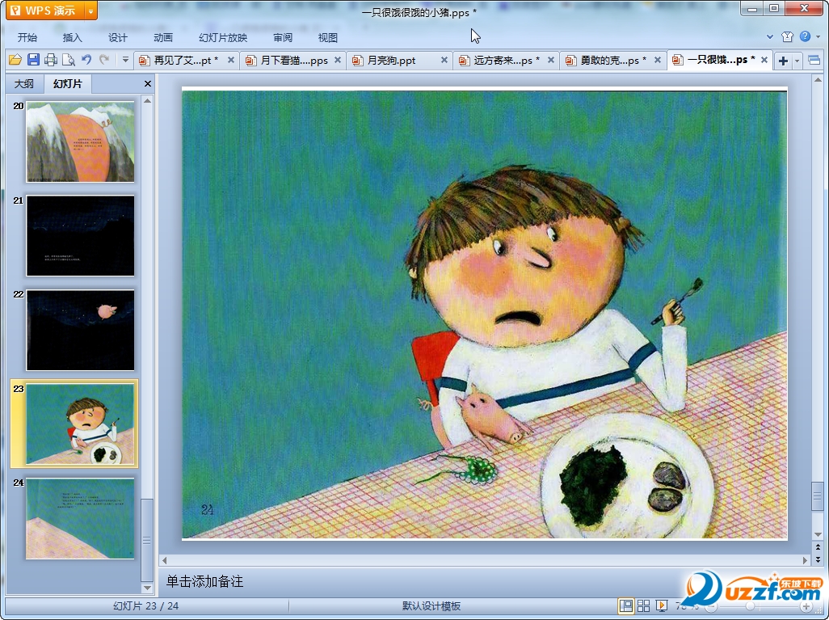Start slideshow from status bar icon
The height and width of the screenshot is (620, 829).
(661, 605)
